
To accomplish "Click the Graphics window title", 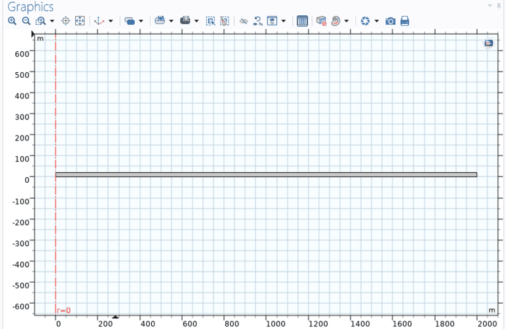I will (30, 6).
